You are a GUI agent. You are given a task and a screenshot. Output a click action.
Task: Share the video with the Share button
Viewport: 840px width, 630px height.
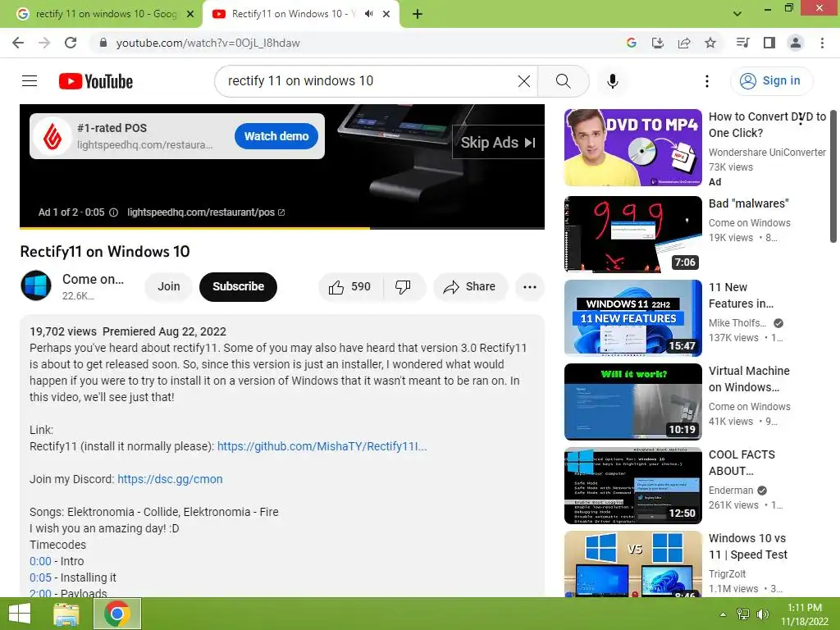(x=470, y=287)
